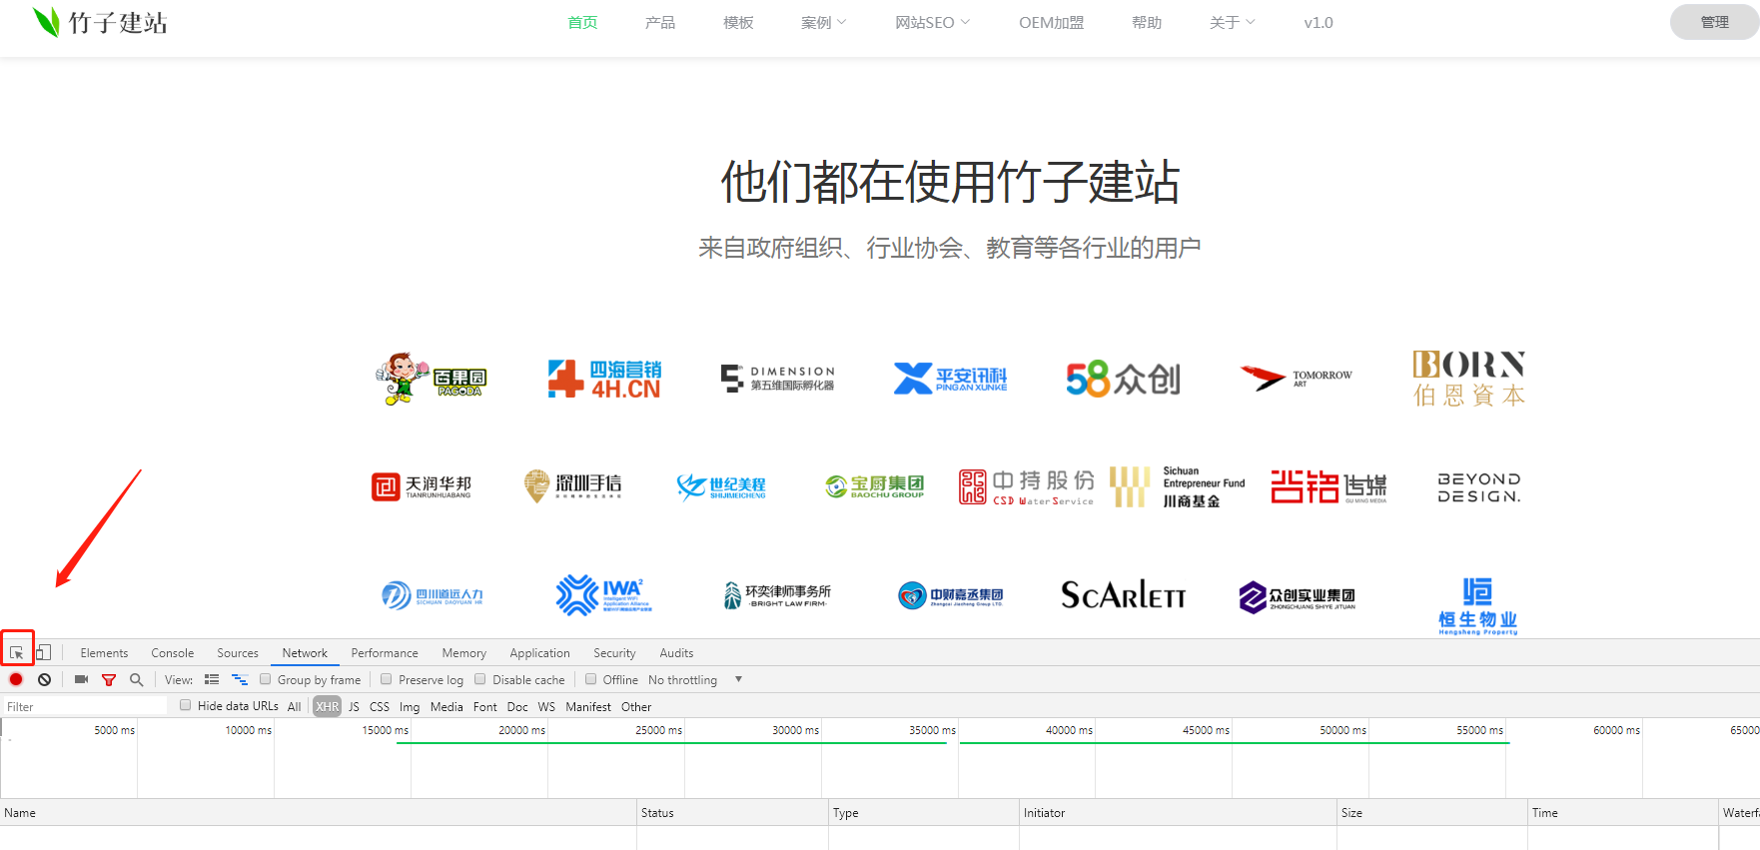Open the Audits tab

point(676,653)
